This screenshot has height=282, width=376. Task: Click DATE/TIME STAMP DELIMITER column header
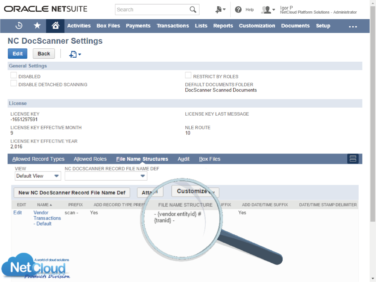(x=328, y=205)
